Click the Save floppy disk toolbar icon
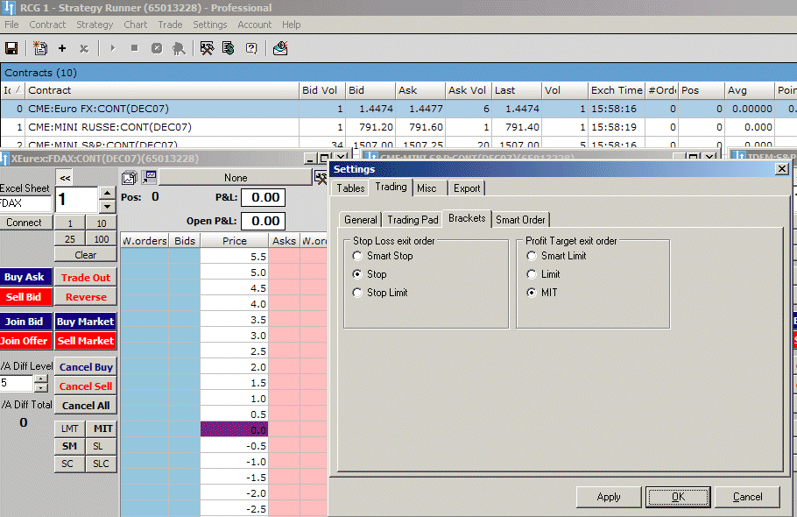Screen dimensions: 797x517 coord(11,48)
